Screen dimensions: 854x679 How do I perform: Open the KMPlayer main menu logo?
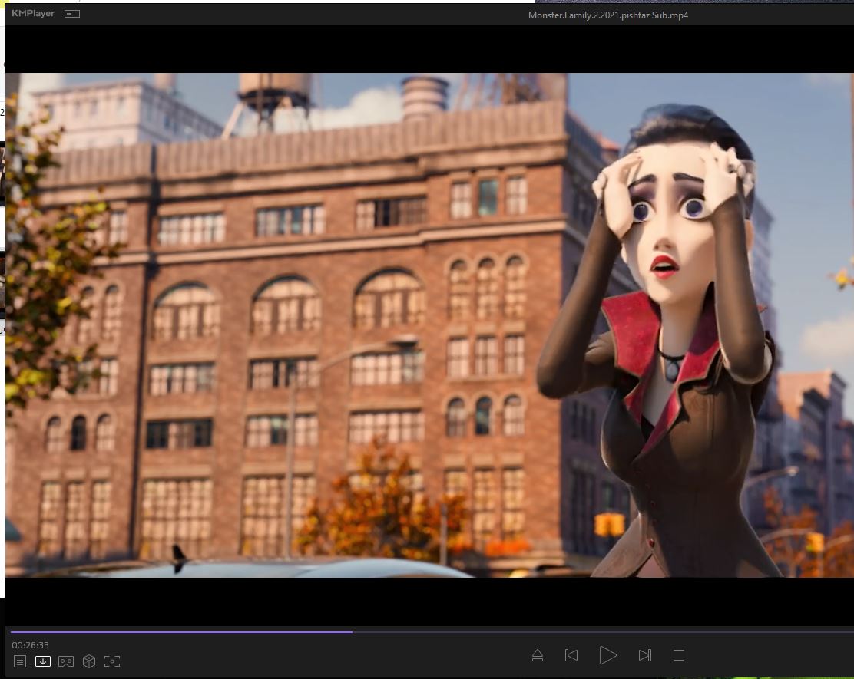tap(33, 14)
